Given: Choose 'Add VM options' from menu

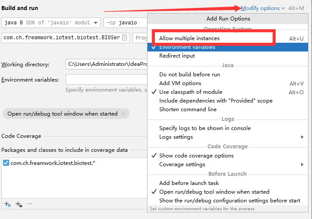Looking at the screenshot, I should (x=180, y=83).
